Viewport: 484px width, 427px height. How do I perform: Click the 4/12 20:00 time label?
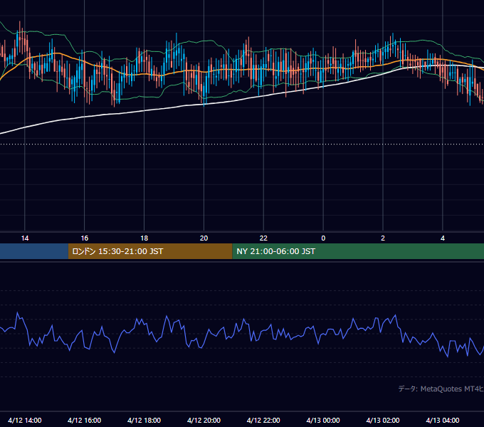tap(204, 420)
